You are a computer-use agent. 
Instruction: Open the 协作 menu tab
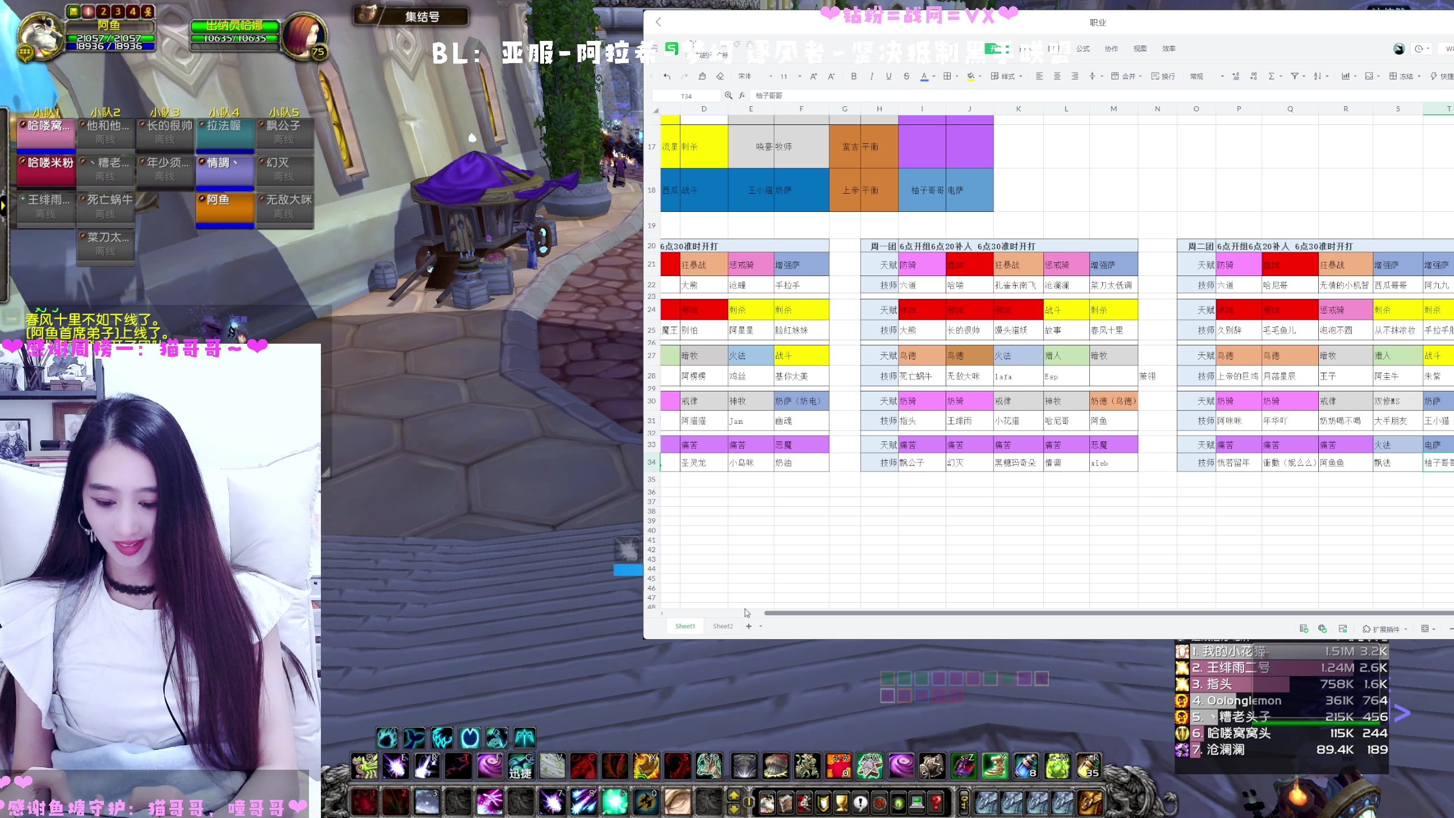[x=1112, y=49]
